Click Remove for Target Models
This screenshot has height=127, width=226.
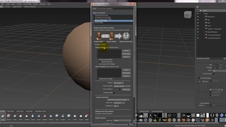(126, 57)
